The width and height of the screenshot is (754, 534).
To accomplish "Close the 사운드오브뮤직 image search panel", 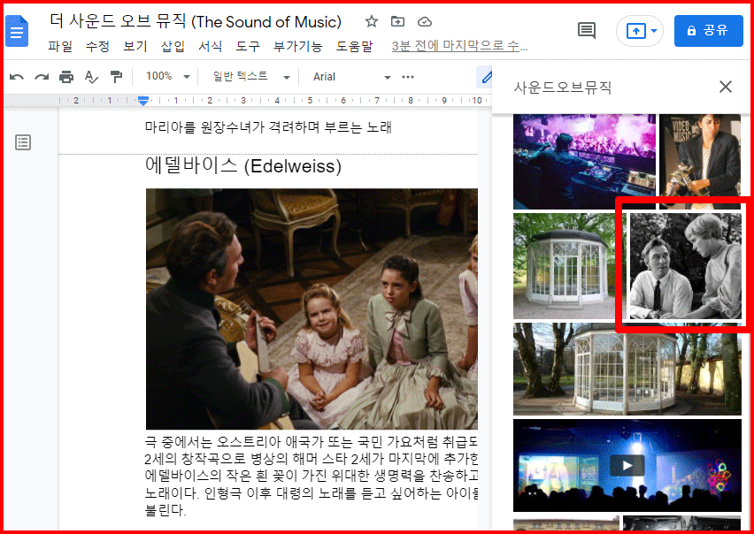I will [725, 87].
